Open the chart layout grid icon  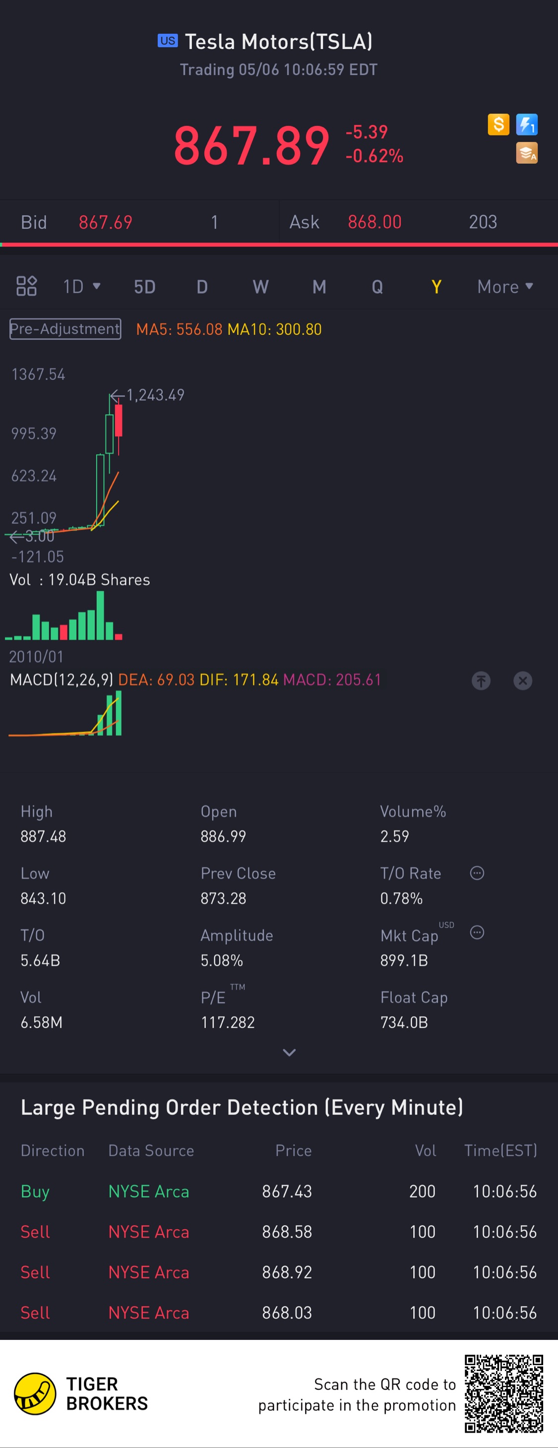pos(26,286)
